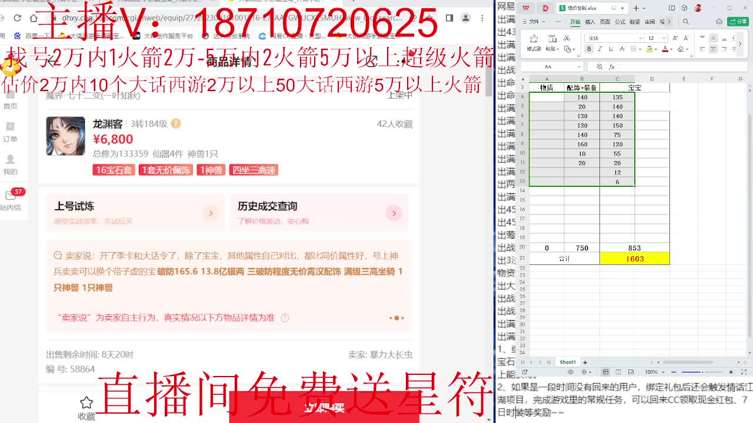Add a new WPS document tab with plus
The width and height of the screenshot is (753, 423).
pyautogui.click(x=636, y=8)
